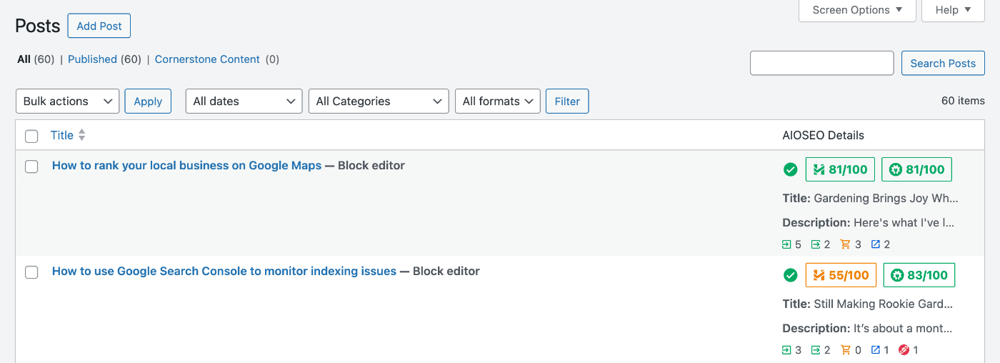Click SEO title 'Still Making Rookie Gard…'
The image size is (1000, 363).
[884, 304]
